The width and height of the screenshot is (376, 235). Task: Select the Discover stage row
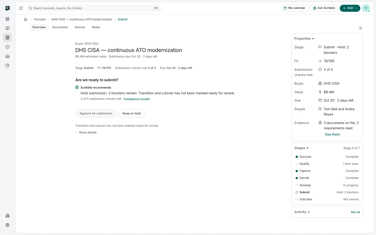[x=327, y=157]
